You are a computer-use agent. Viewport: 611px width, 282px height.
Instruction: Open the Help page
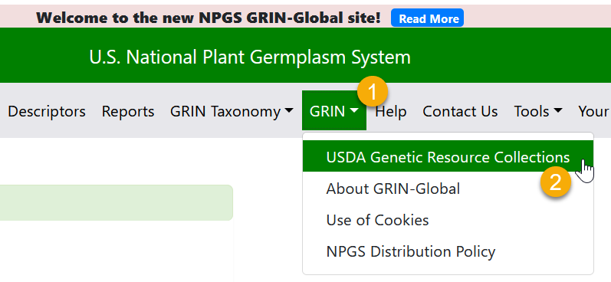coord(391,112)
